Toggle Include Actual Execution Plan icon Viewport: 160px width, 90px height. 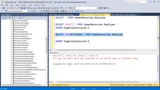tap(52, 11)
